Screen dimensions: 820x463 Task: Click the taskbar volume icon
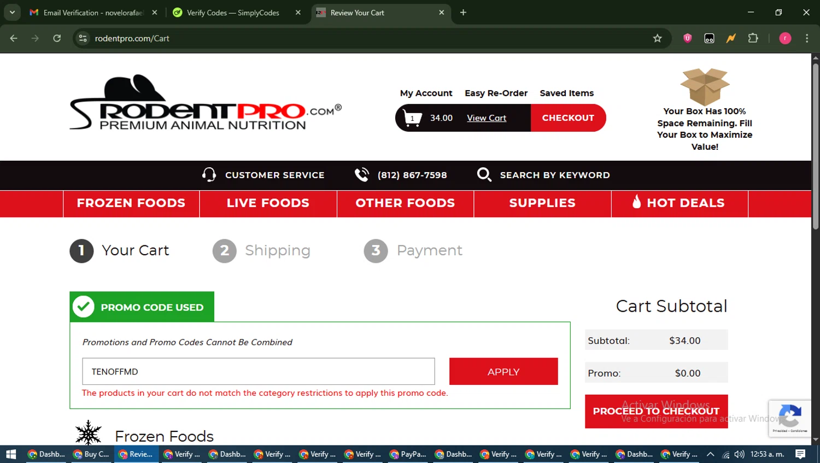click(739, 454)
